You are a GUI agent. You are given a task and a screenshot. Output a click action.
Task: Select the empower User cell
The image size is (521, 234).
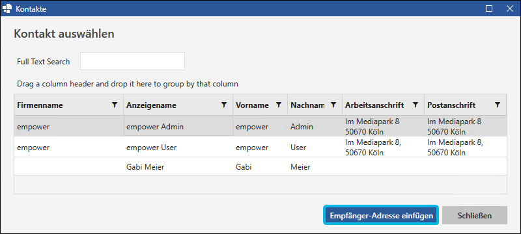point(178,147)
